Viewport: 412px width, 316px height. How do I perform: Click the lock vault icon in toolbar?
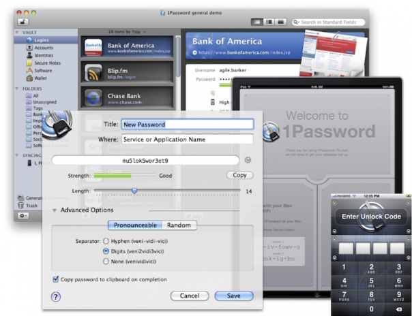coord(23,22)
